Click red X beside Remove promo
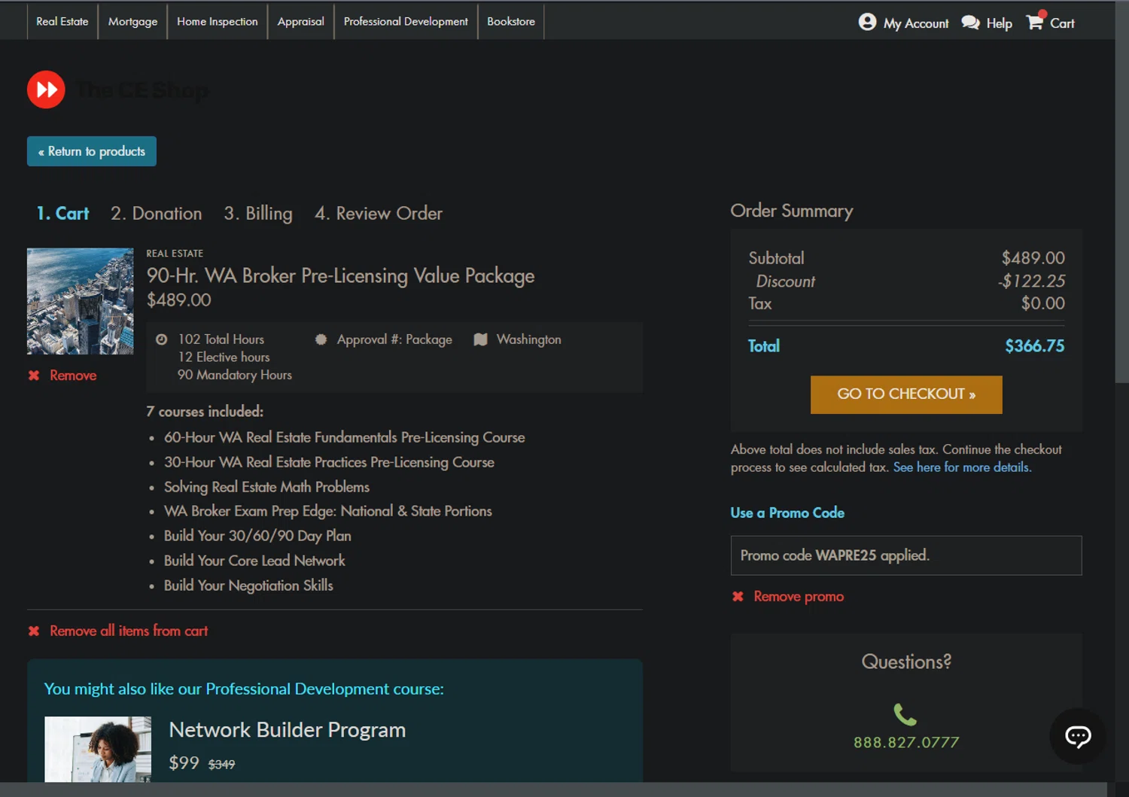The image size is (1129, 797). click(x=738, y=596)
